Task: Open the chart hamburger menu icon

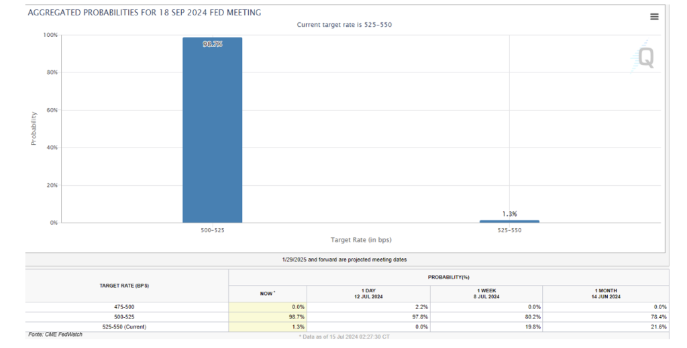Action: (654, 17)
